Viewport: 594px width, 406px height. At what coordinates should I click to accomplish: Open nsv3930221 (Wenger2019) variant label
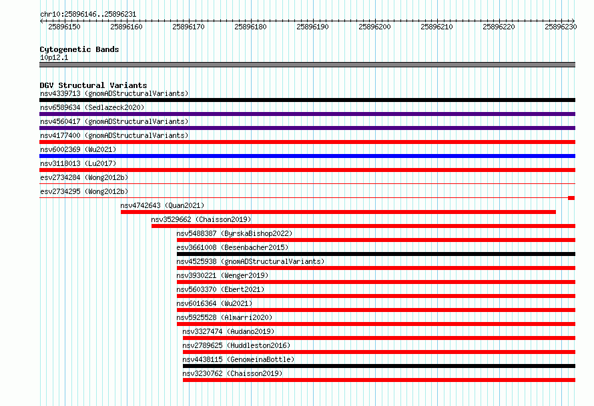tap(222, 275)
